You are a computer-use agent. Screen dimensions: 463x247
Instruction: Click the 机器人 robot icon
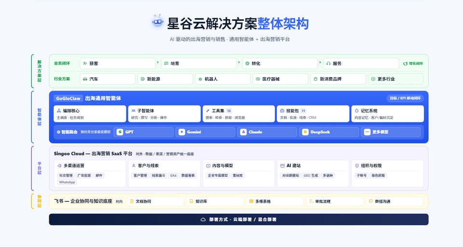[201, 79]
